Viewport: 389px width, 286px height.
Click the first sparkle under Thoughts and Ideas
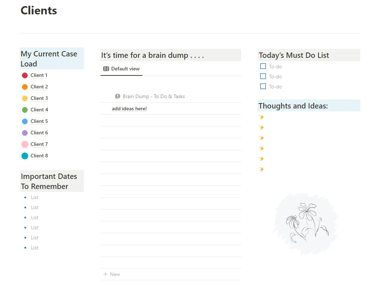pos(262,117)
